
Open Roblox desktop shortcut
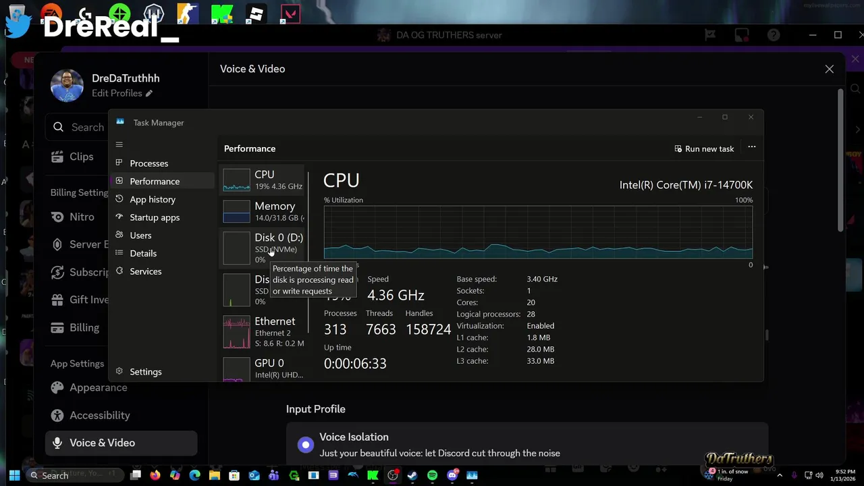coord(255,13)
